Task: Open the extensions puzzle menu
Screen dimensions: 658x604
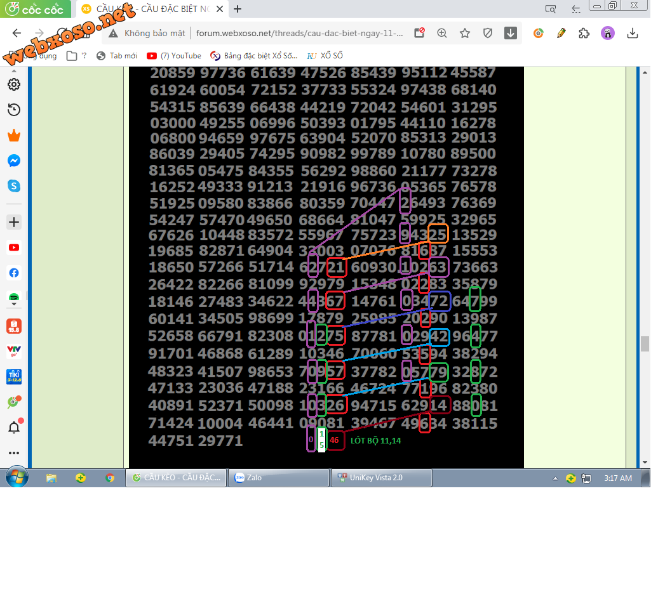Action: click(584, 34)
